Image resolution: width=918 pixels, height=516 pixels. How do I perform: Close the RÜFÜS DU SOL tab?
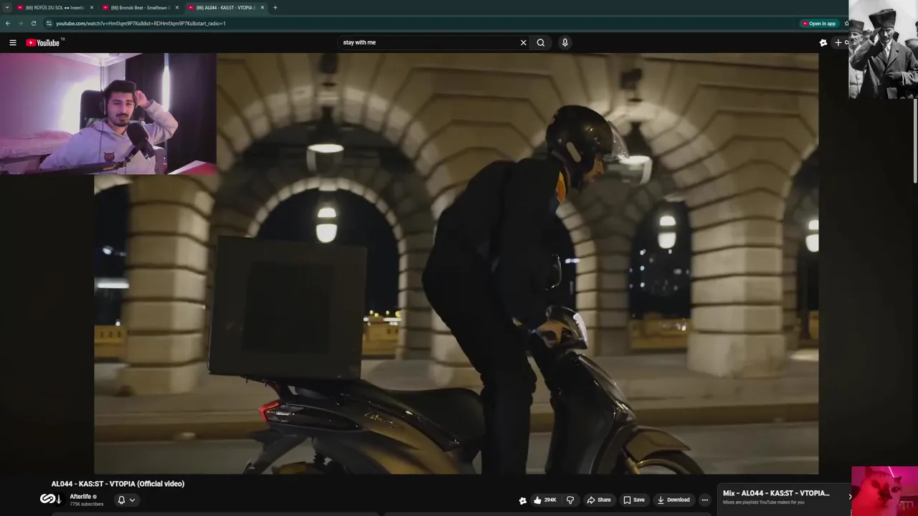tap(92, 7)
